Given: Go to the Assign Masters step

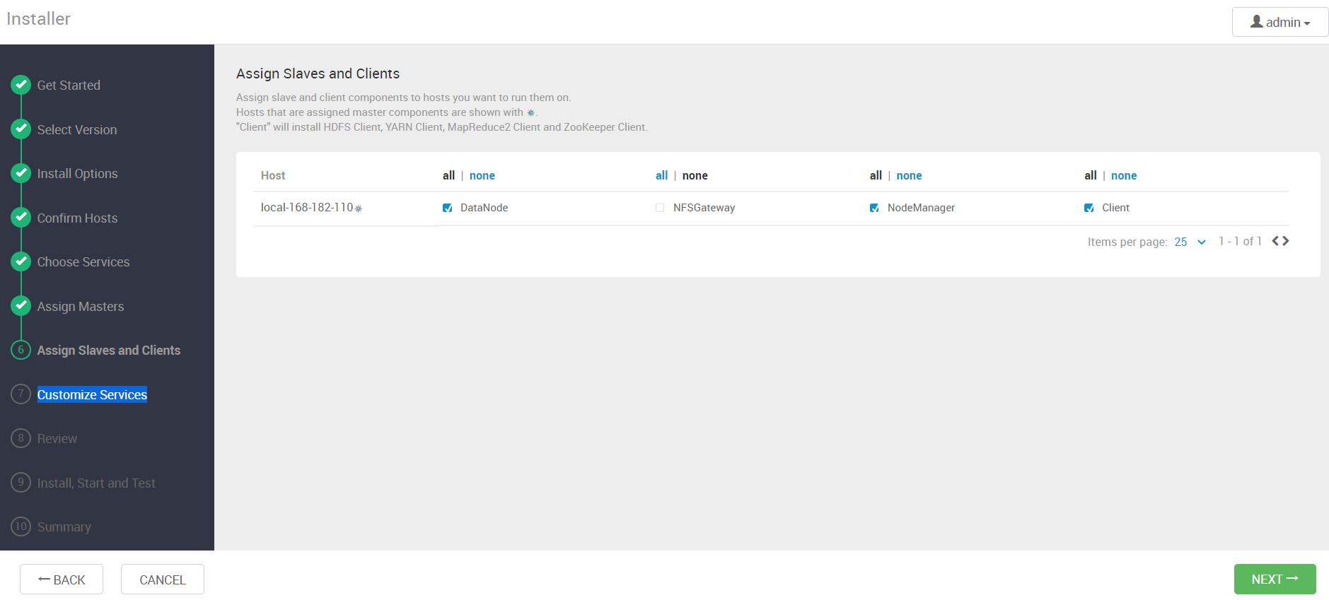Looking at the screenshot, I should click(80, 306).
